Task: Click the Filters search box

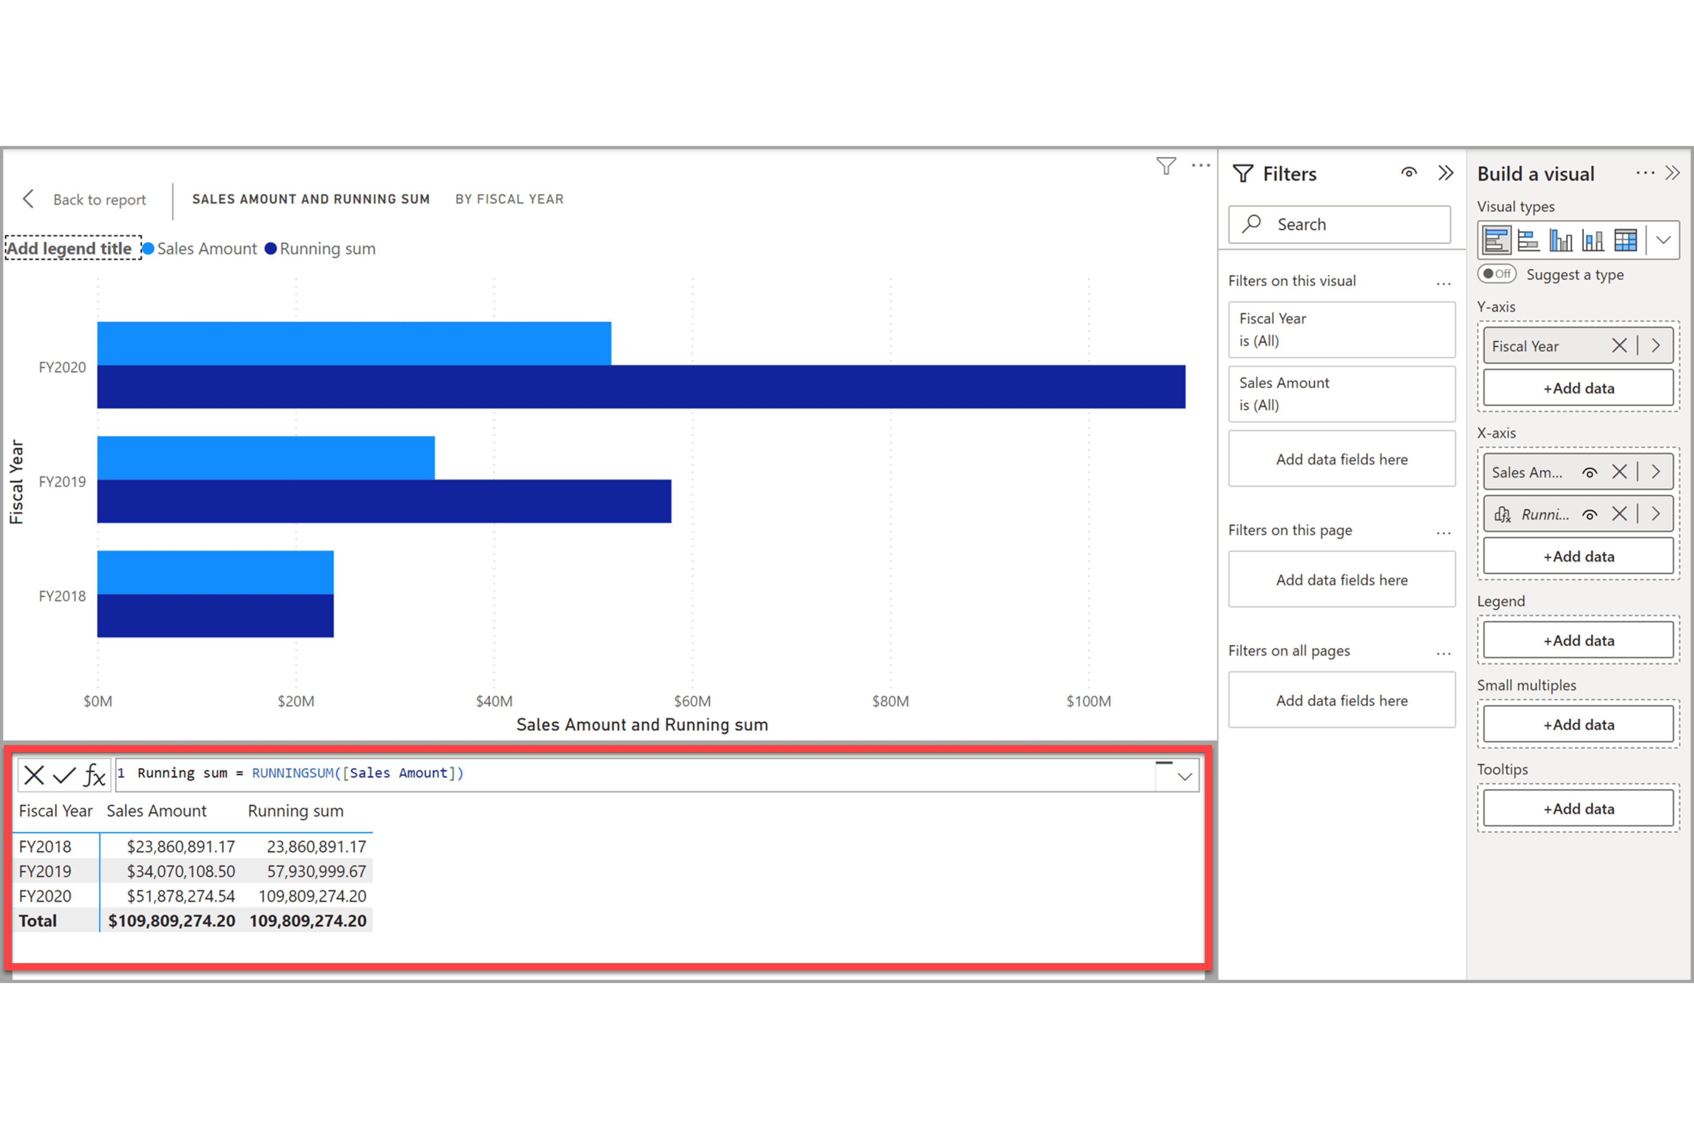Action: click(x=1340, y=224)
